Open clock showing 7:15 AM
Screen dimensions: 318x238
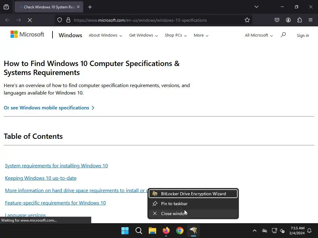click(x=297, y=231)
